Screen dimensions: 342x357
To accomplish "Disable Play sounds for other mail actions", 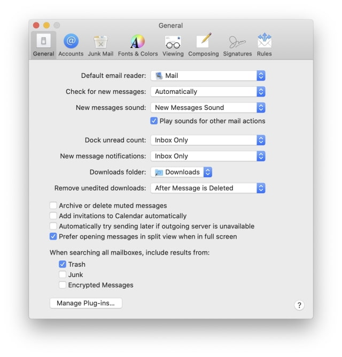I will point(154,121).
